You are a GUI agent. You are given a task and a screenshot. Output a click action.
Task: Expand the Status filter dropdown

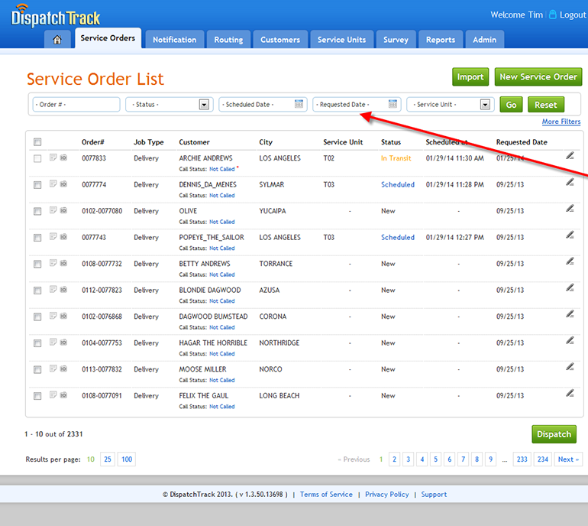(204, 105)
